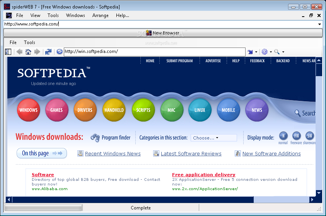
Task: Open Latest Software Reviews link
Action: point(191,153)
